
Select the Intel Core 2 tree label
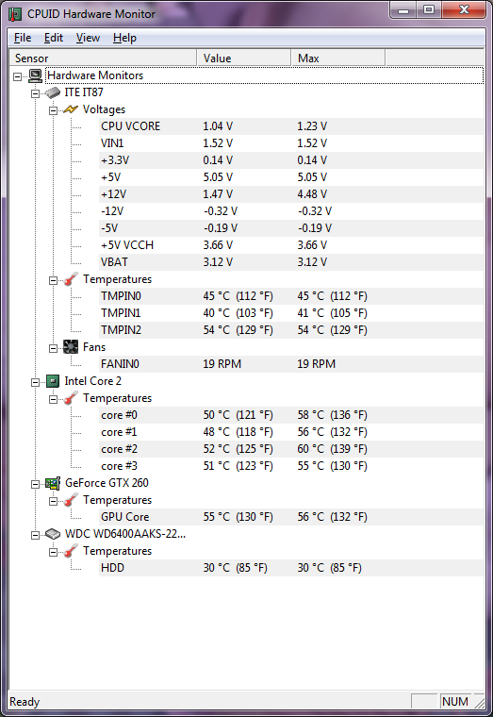(x=92, y=381)
